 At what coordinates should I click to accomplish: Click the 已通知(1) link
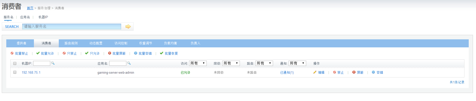287,72
